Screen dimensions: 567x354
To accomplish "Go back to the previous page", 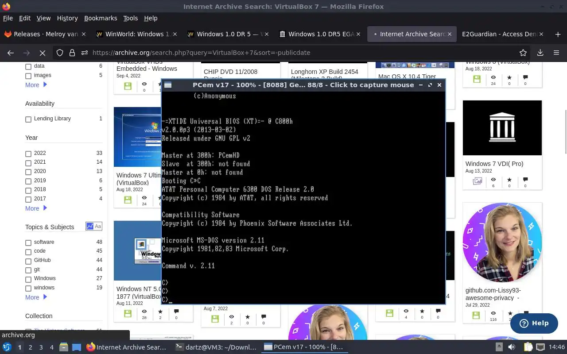I will tap(11, 53).
